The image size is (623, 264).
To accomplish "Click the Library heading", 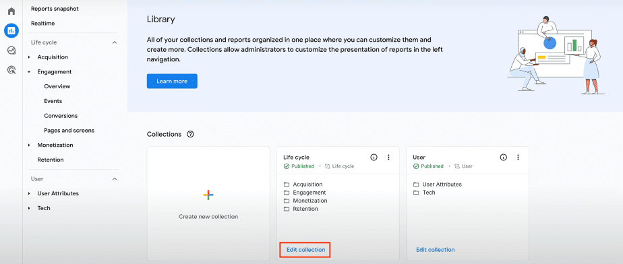I will click(161, 19).
